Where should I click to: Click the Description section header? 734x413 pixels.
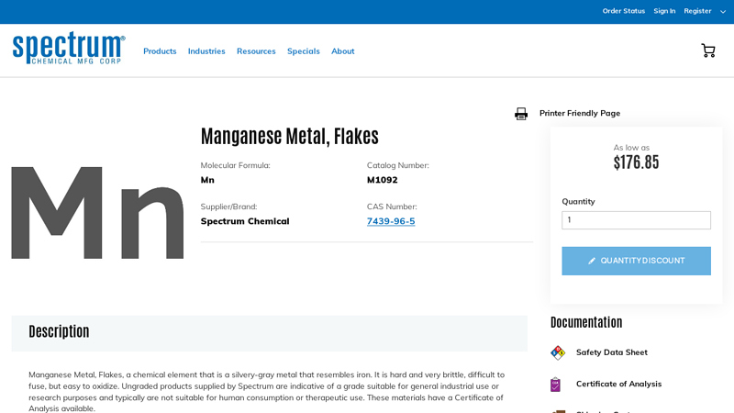(x=269, y=333)
